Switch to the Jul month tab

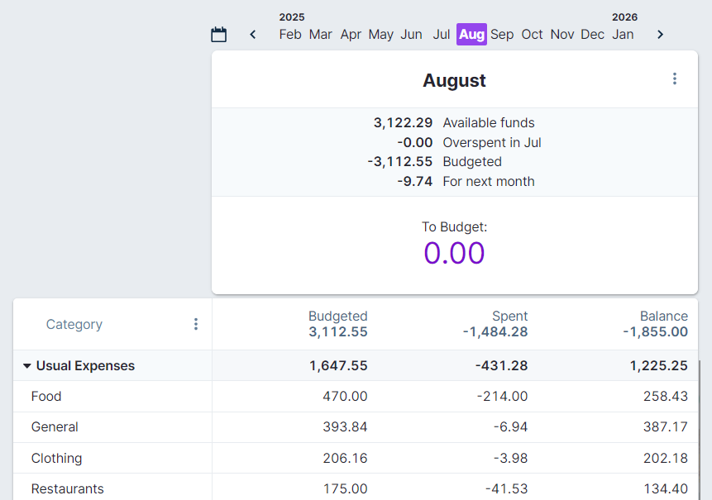442,34
